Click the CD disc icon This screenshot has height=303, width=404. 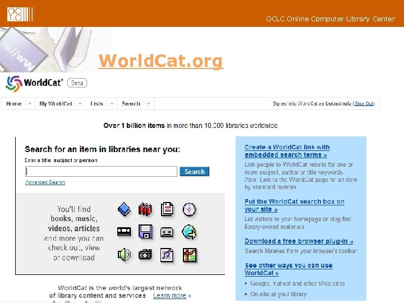coord(190,209)
